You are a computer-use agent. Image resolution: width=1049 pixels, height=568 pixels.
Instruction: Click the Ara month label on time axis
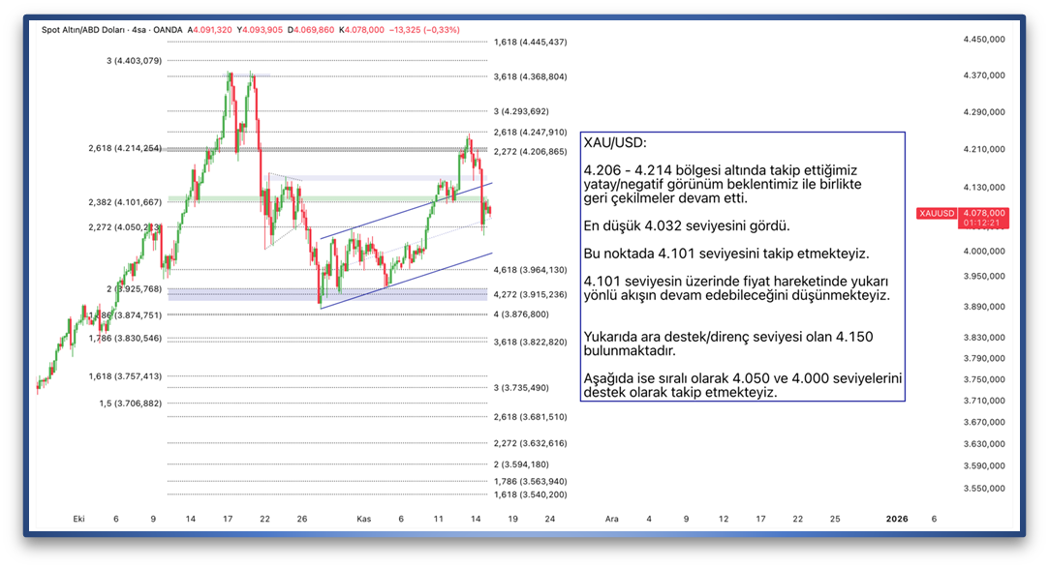click(x=611, y=519)
